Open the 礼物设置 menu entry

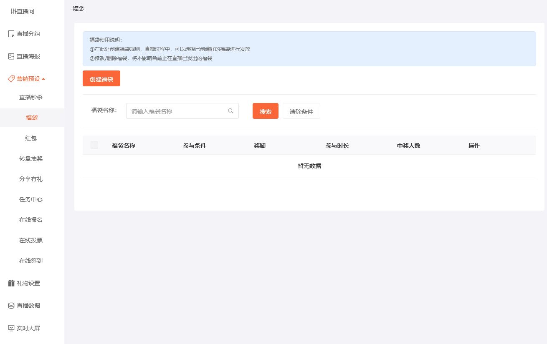pos(28,283)
